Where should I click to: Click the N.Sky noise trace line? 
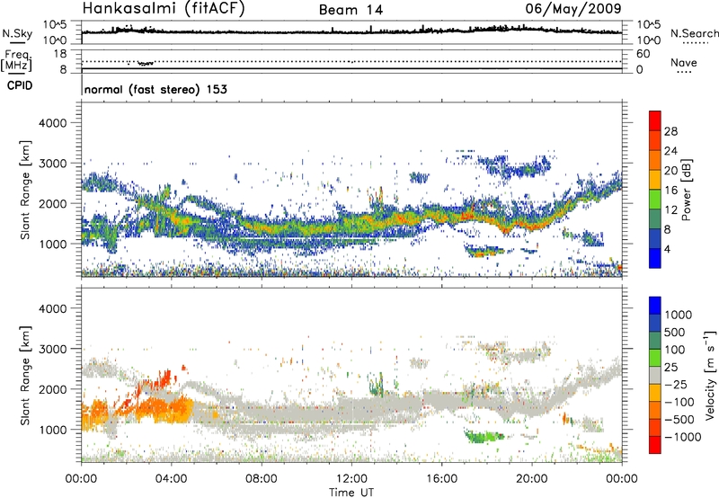tap(351, 32)
